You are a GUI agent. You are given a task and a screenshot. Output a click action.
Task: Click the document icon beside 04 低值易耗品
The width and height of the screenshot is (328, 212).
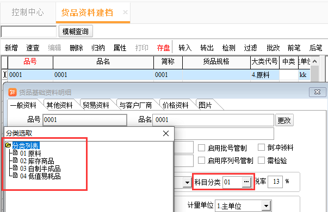pyautogui.click(x=15, y=176)
